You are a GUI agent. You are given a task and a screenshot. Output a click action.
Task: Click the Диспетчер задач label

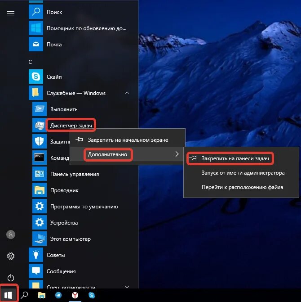(71, 126)
